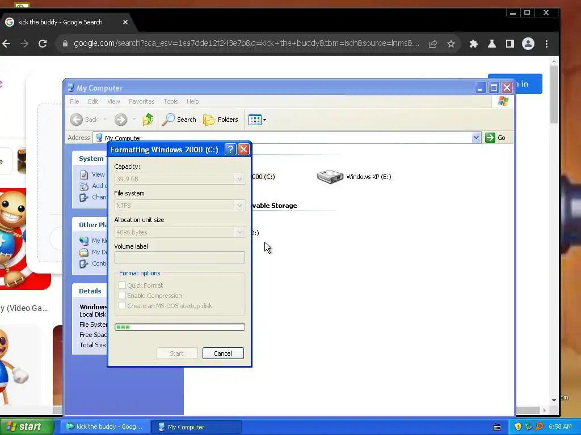Screen dimensions: 581x435
Task: Open the File system dropdown showing NTFS
Action: coord(180,206)
